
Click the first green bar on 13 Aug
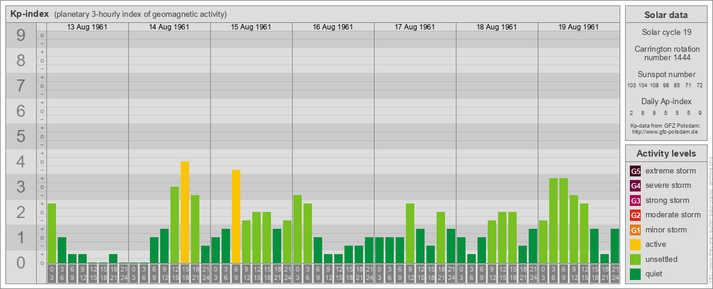coord(52,233)
